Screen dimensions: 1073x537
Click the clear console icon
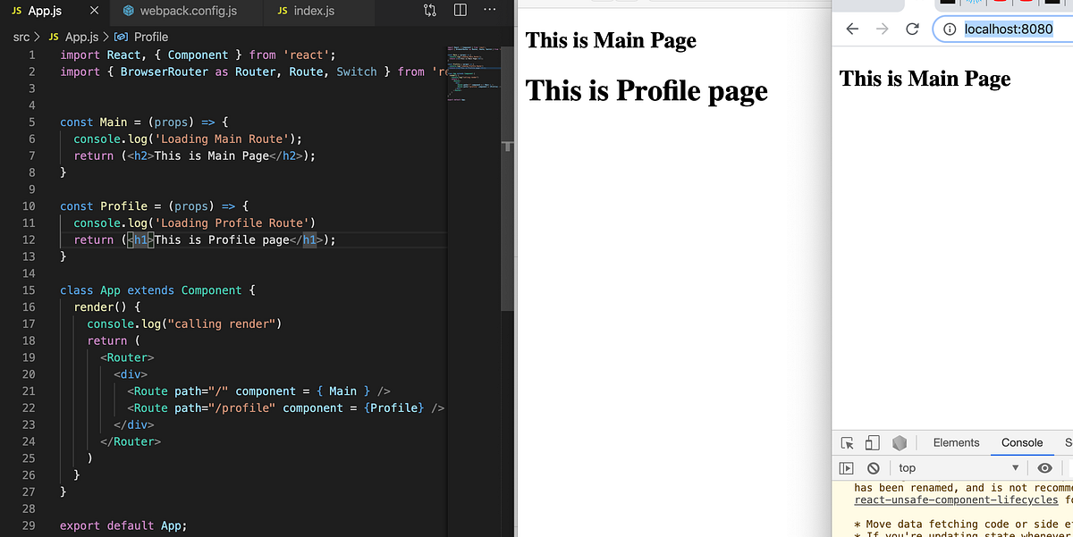(x=873, y=467)
